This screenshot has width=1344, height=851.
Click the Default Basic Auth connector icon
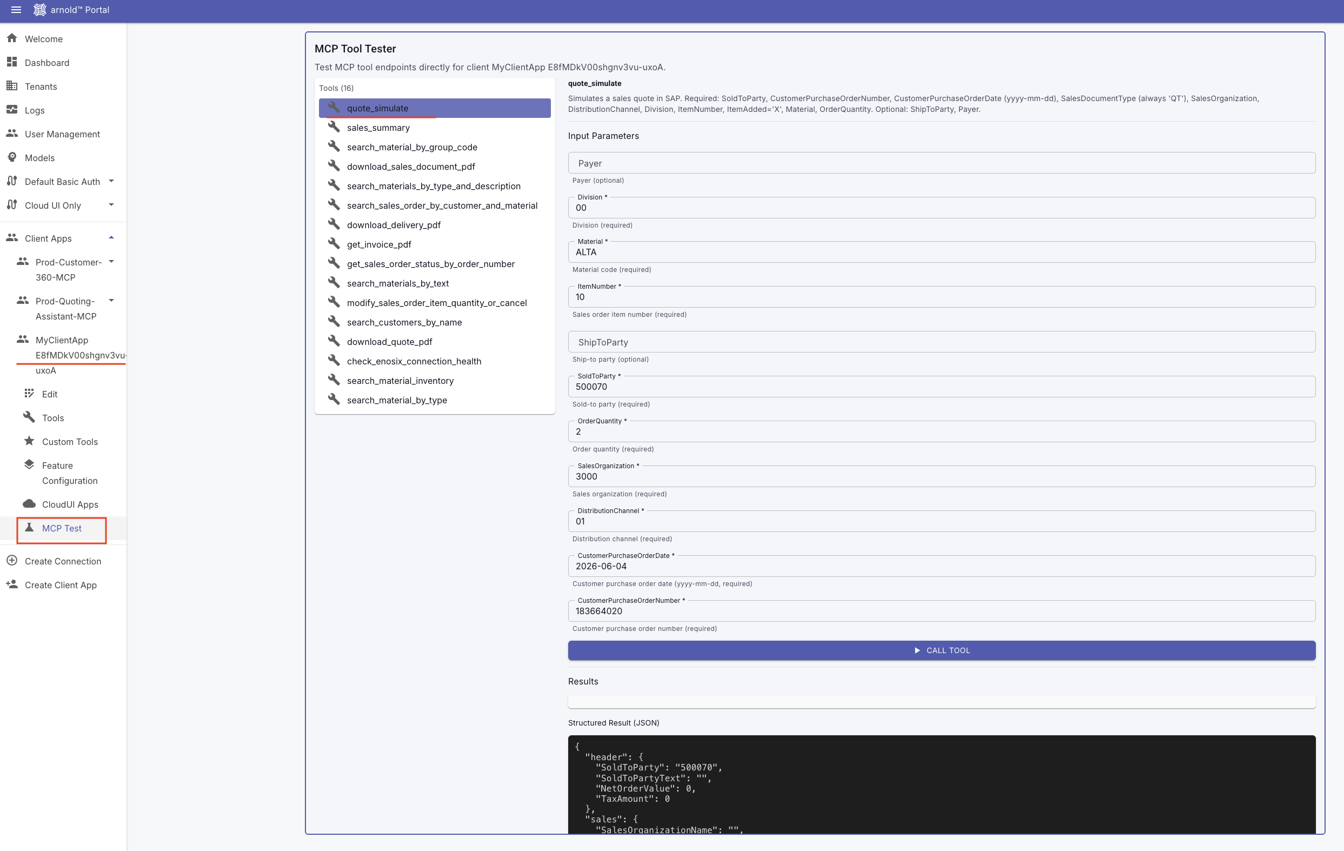12,181
